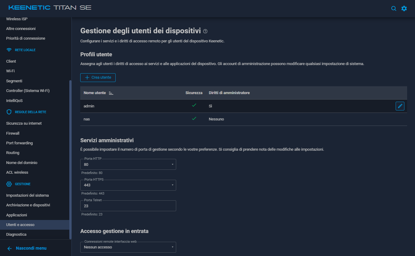Image resolution: width=415 pixels, height=256 pixels.
Task: Select the nas user row
Action: pyautogui.click(x=244, y=119)
